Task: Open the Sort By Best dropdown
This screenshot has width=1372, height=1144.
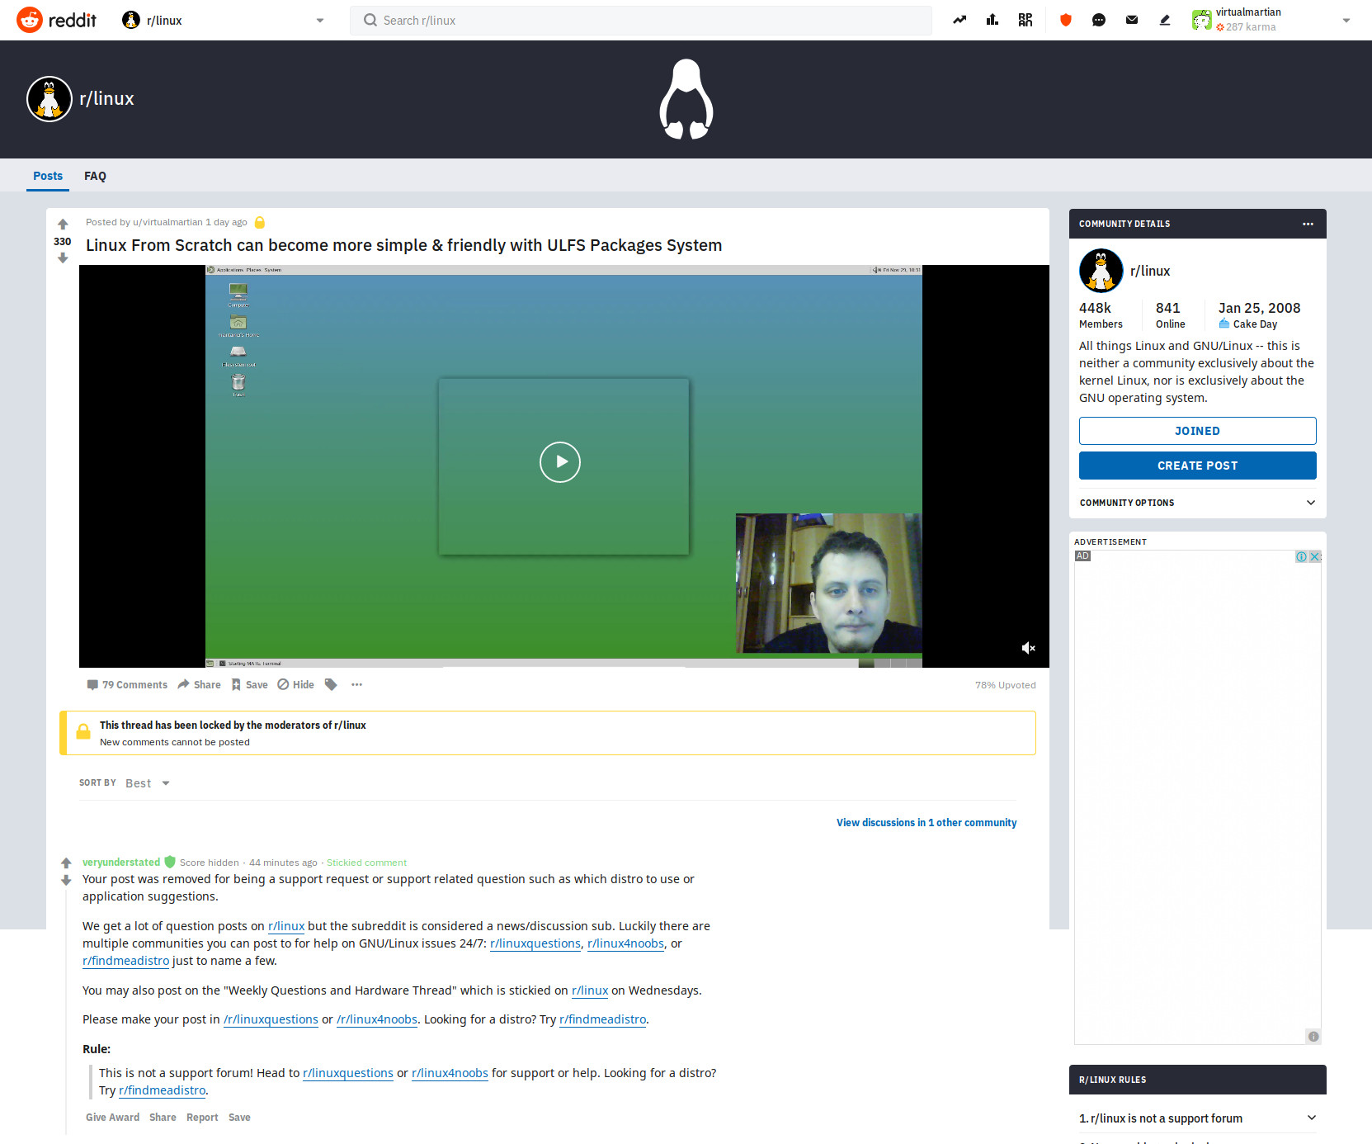Action: pyautogui.click(x=148, y=783)
